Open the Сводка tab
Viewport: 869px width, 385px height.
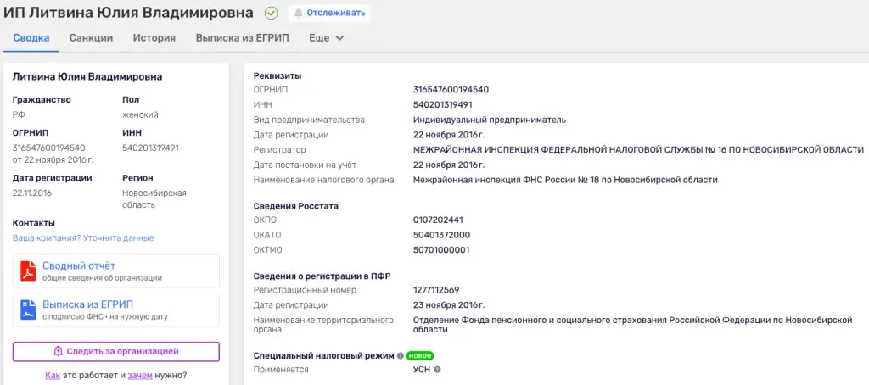[x=31, y=38]
